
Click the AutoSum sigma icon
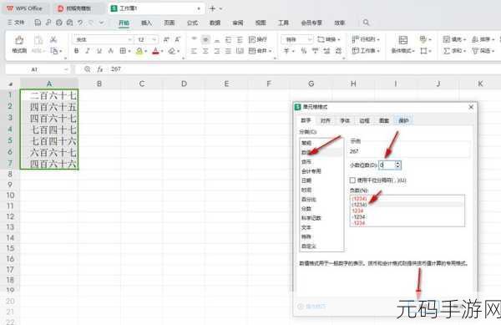click(x=447, y=51)
